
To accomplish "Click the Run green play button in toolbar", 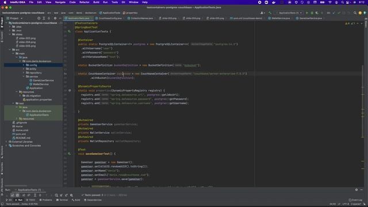I will point(306,13).
